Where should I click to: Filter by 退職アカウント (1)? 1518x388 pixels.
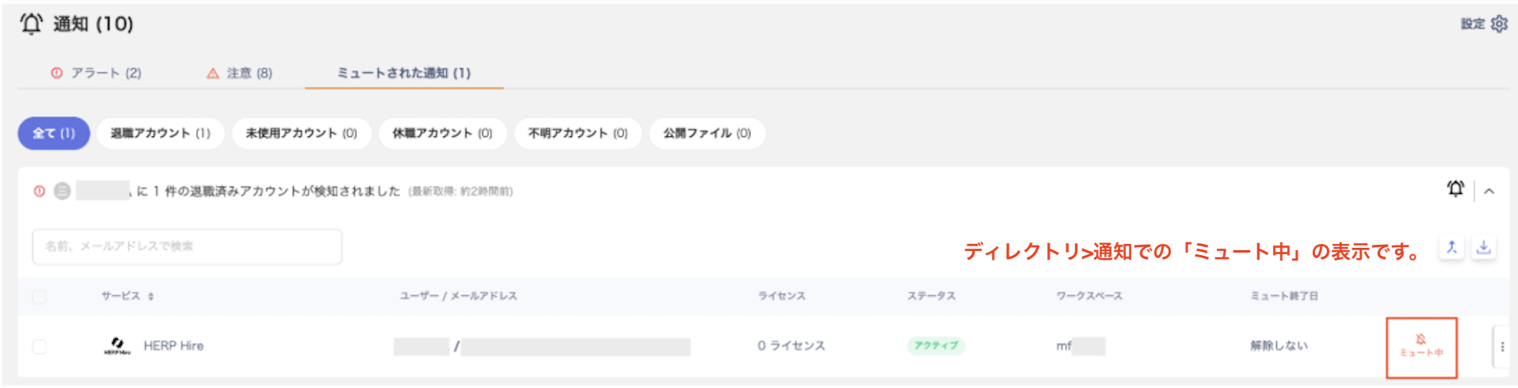160,133
